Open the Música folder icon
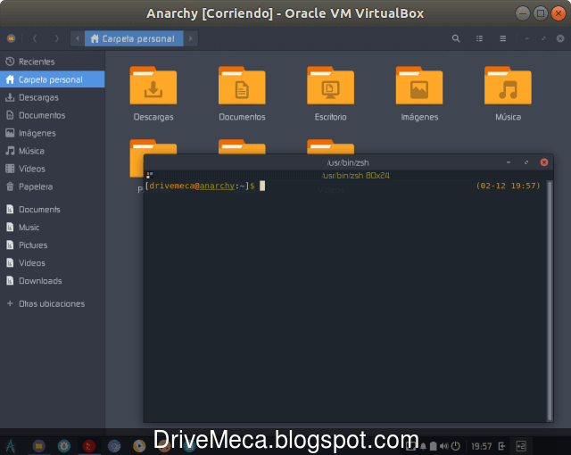 [x=508, y=85]
